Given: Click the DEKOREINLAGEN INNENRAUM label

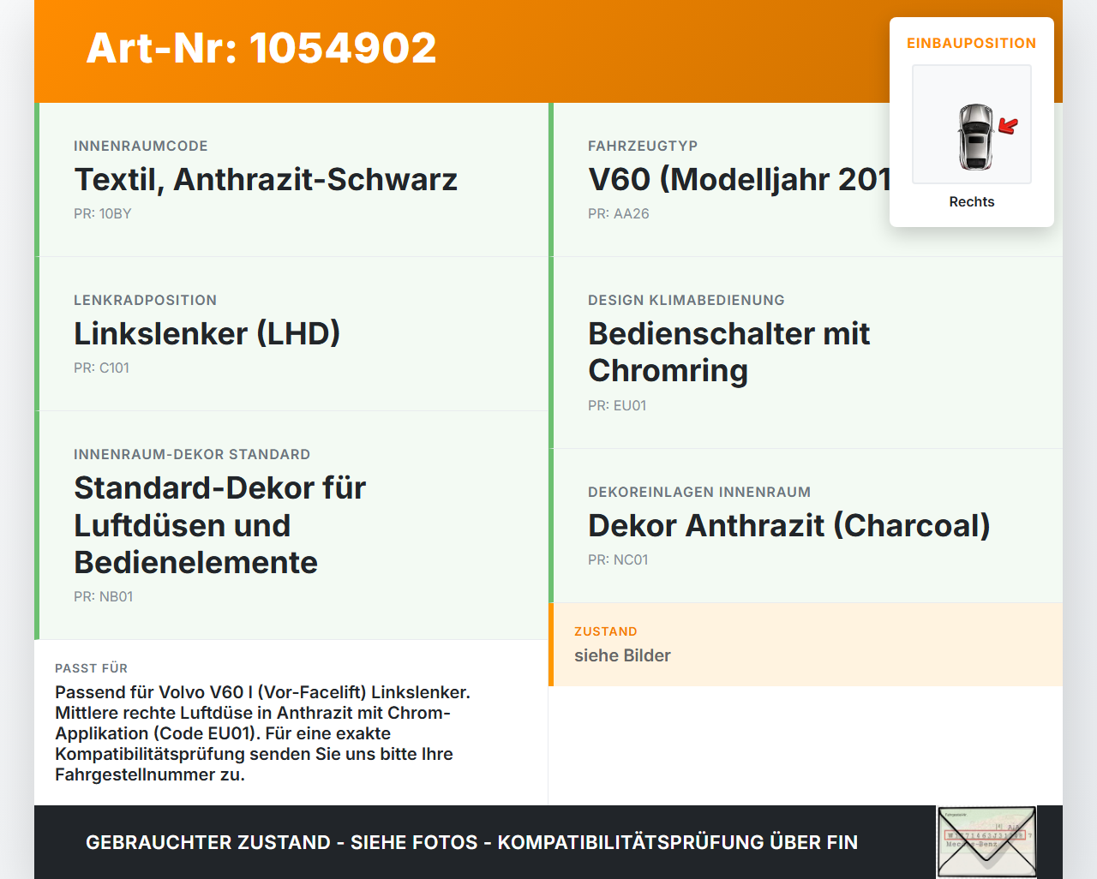Looking at the screenshot, I should tap(699, 492).
